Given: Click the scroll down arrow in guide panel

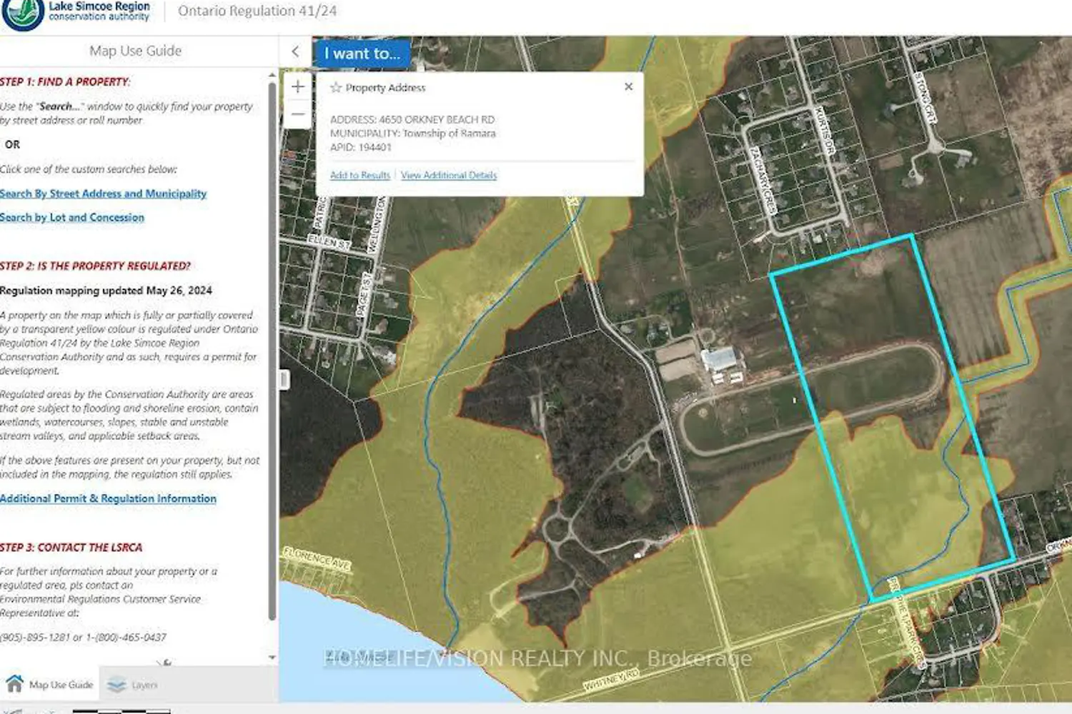Looking at the screenshot, I should 272,657.
